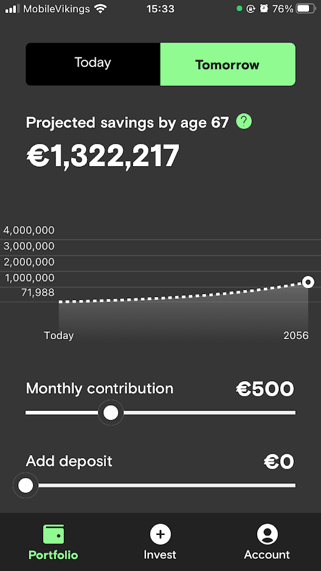Click the Monthly contribution slider handle

111,412
